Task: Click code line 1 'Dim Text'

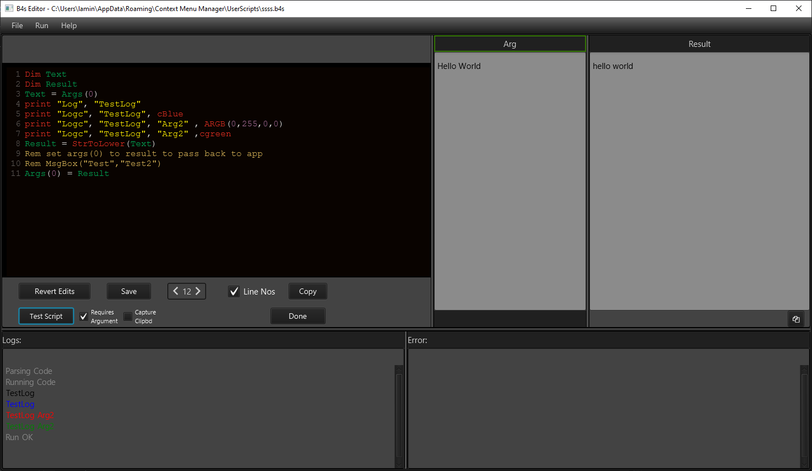Action: [45, 74]
